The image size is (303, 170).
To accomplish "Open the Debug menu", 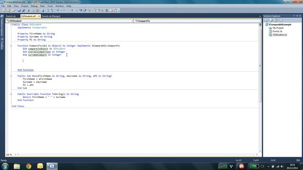I will [x=34, y=6].
